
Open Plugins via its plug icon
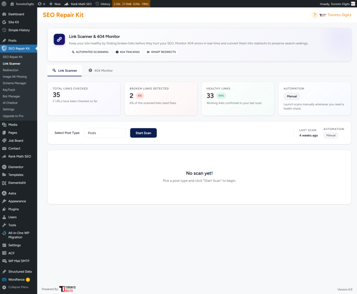click(4, 209)
